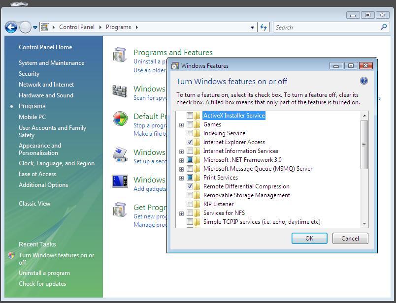Viewport: 396px width, 303px height.
Task: Open Clock, Language, and Region
Action: (57, 163)
